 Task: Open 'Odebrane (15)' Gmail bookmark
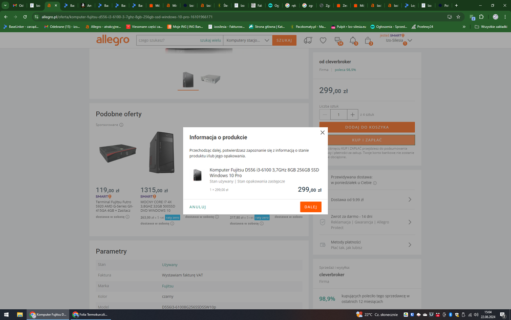(62, 27)
